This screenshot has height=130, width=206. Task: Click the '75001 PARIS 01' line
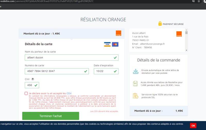140,40
